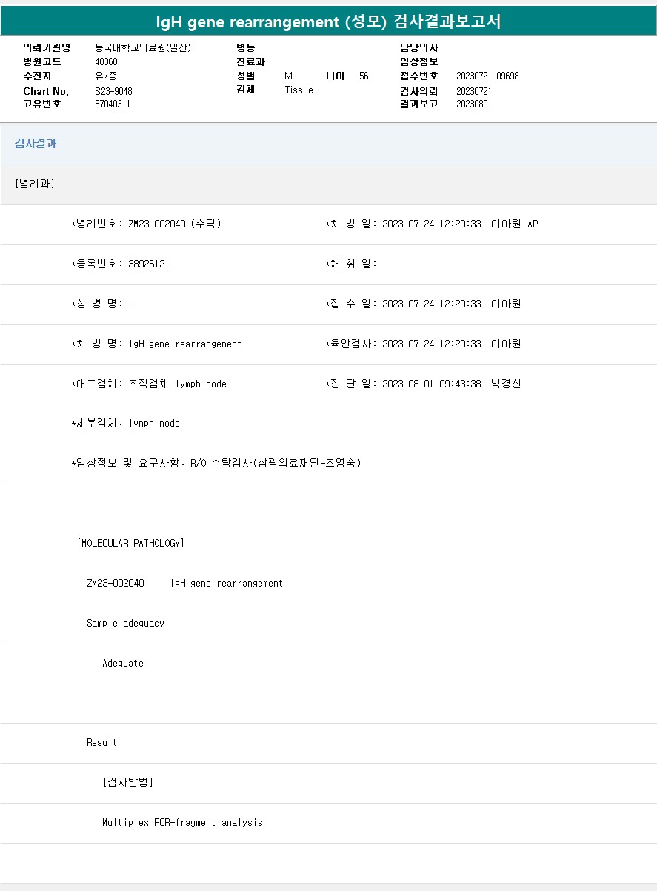Click hospital name 동국대학교의료원(일산)

click(143, 47)
